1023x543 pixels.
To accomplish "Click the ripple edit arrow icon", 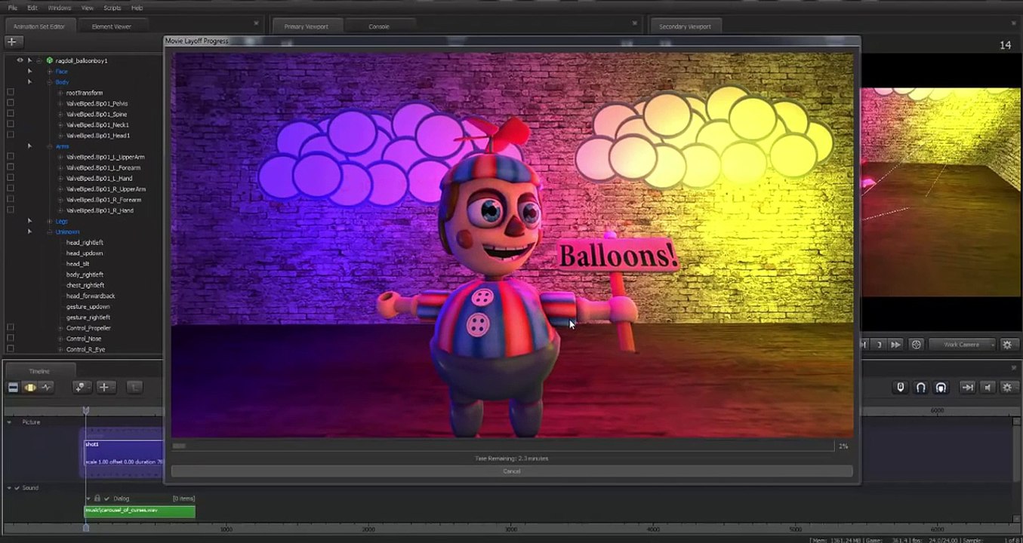I will (967, 387).
